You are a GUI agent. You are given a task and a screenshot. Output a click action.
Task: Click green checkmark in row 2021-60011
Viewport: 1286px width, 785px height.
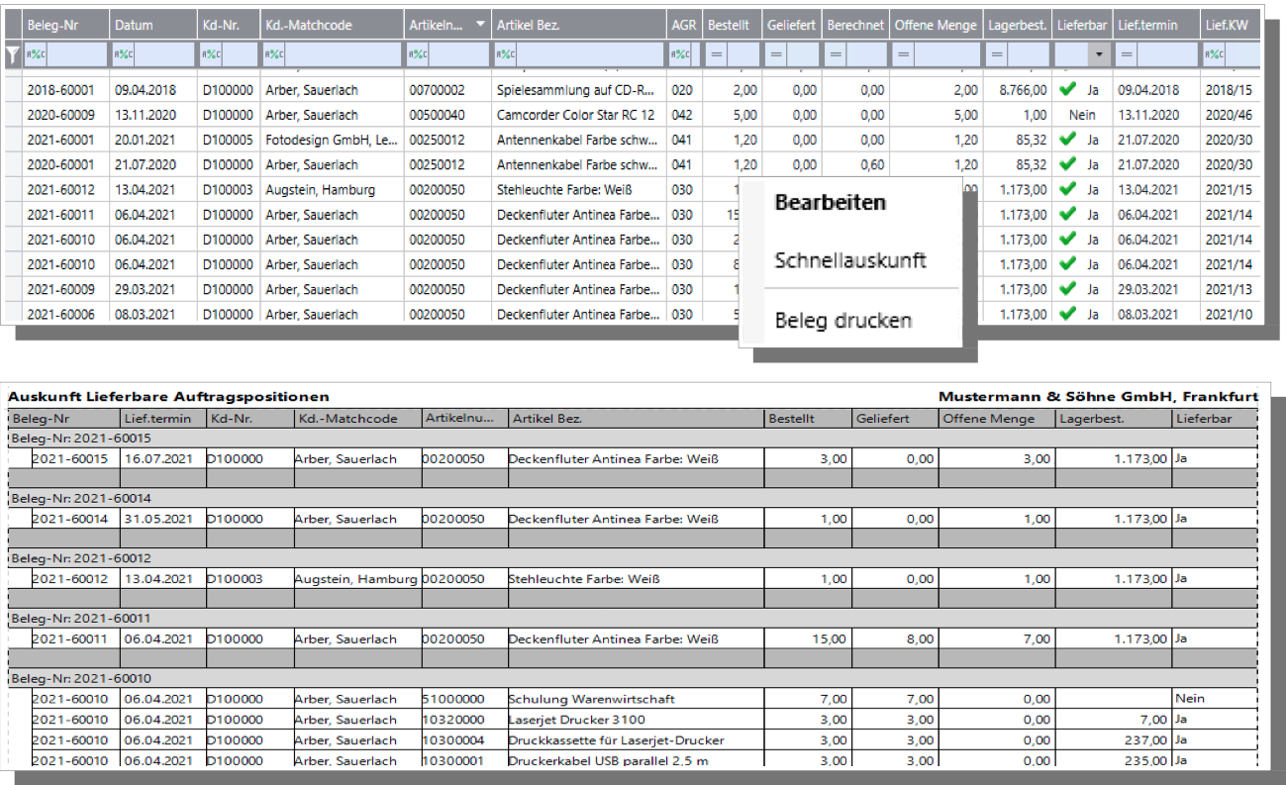1067,214
